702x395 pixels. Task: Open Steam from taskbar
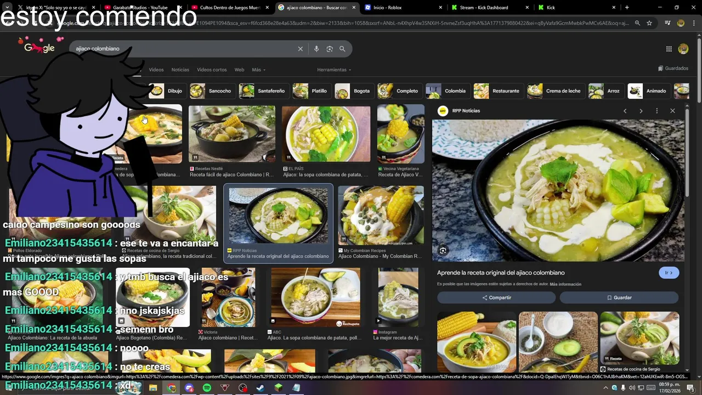(261, 388)
